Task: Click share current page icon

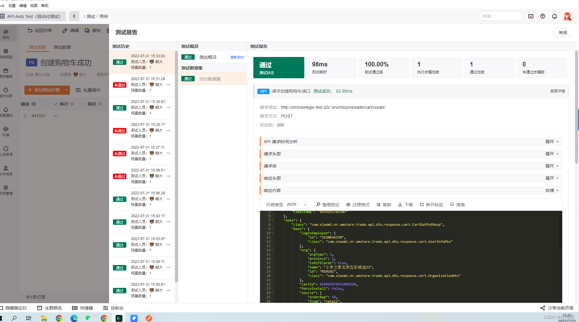Action: pyautogui.click(x=542, y=308)
